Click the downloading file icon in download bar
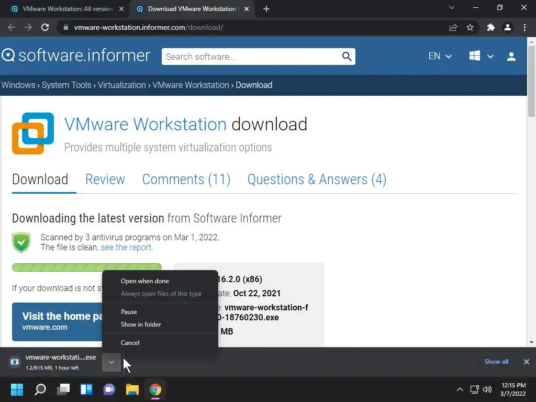Viewport: 536px width, 402px height. pyautogui.click(x=15, y=362)
